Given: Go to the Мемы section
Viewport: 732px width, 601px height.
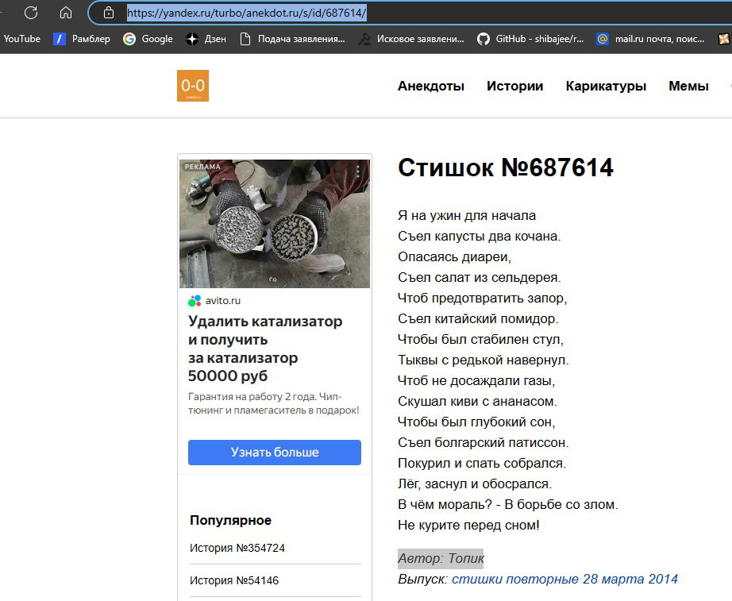Looking at the screenshot, I should [x=688, y=86].
